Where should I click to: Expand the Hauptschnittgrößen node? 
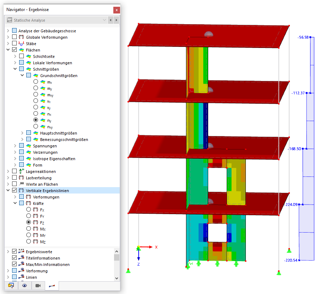pos(22,133)
